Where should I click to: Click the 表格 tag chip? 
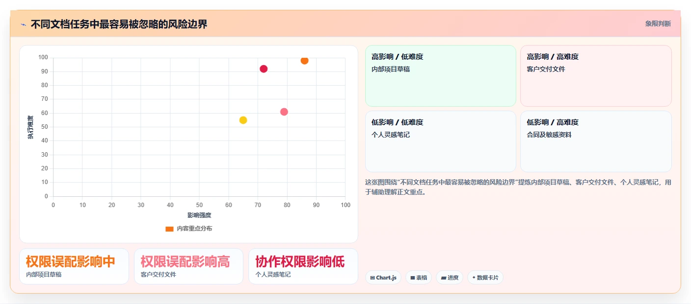point(419,278)
